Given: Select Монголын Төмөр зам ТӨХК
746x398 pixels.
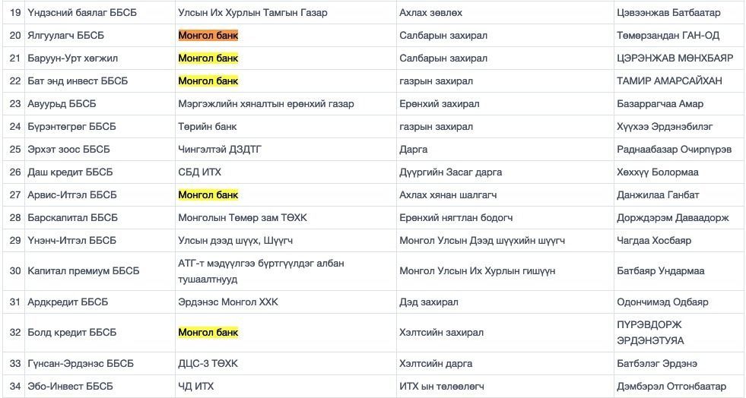Looking at the screenshot, I should (x=242, y=217).
